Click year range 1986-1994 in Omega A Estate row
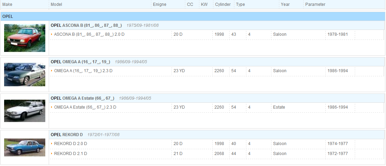Image resolution: width=386 pixels, height=166 pixels. [x=338, y=107]
